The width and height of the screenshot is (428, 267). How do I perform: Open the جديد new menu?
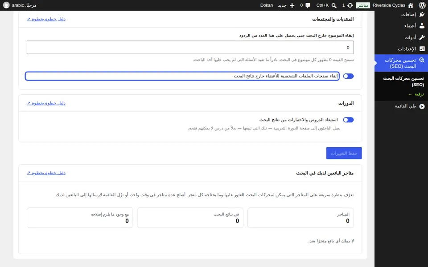click(282, 5)
